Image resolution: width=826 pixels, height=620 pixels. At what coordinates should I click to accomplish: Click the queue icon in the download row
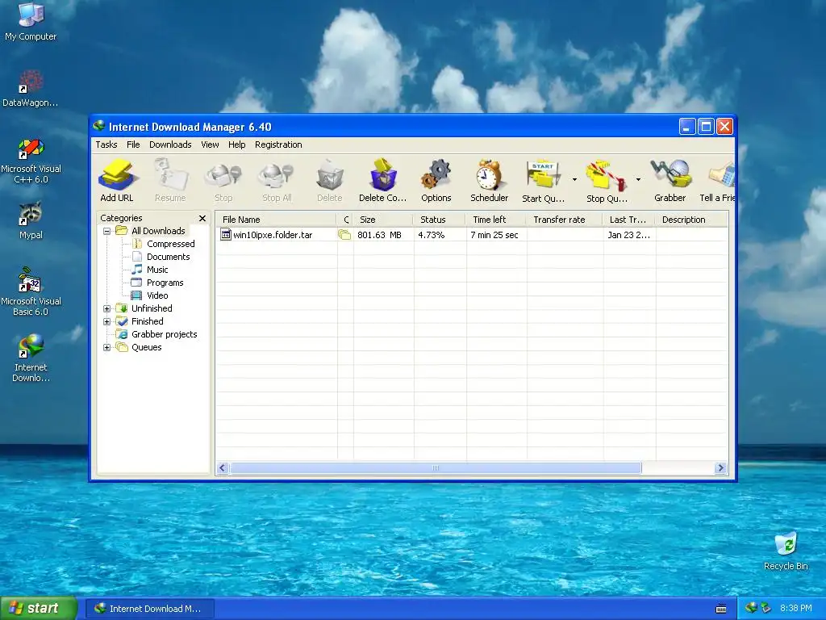pos(344,235)
